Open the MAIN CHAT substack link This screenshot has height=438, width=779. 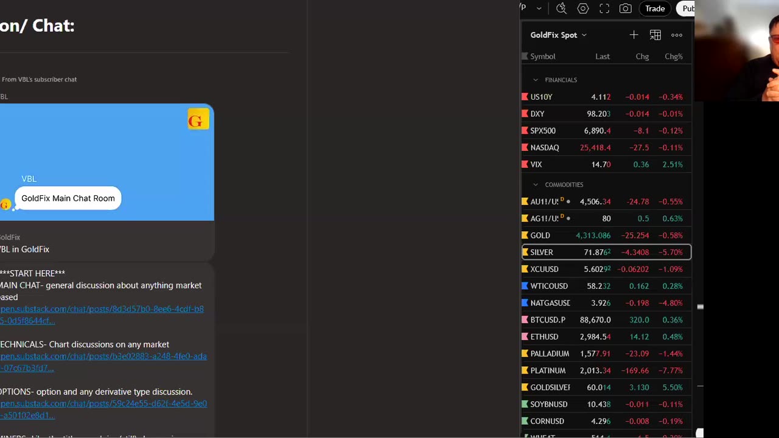click(102, 315)
